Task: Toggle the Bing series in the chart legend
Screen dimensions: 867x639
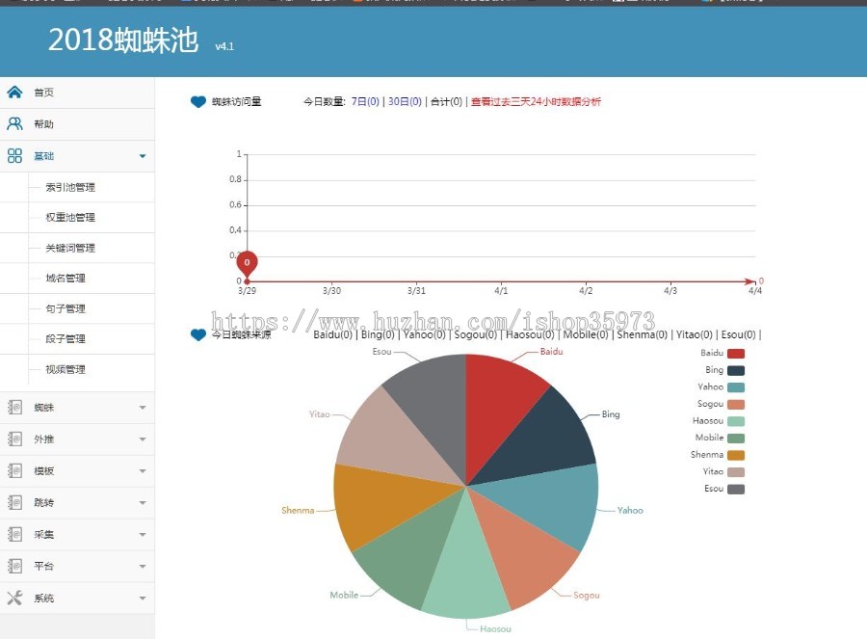Action: [722, 370]
